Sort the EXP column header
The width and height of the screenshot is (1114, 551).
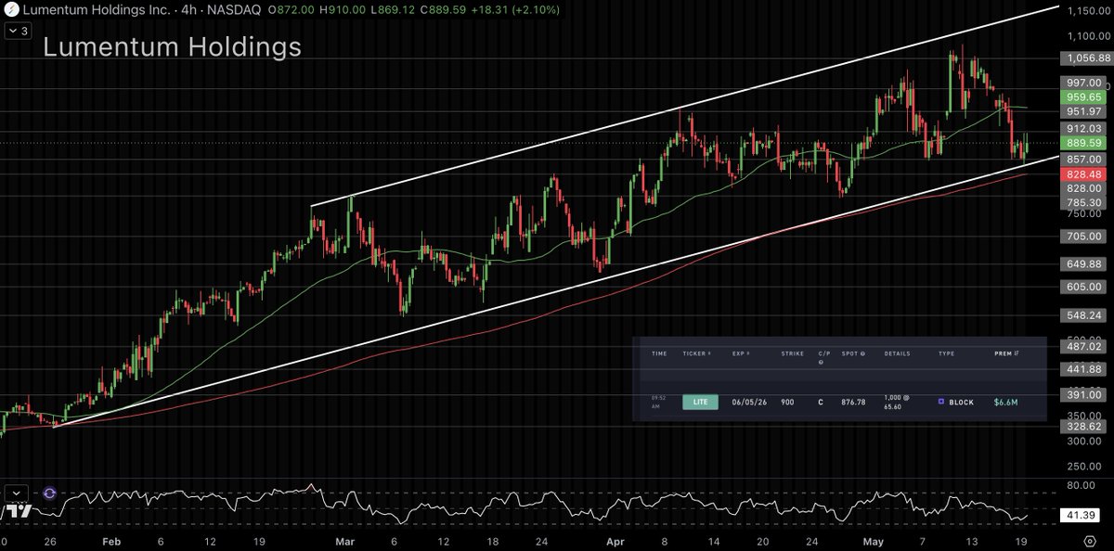743,353
